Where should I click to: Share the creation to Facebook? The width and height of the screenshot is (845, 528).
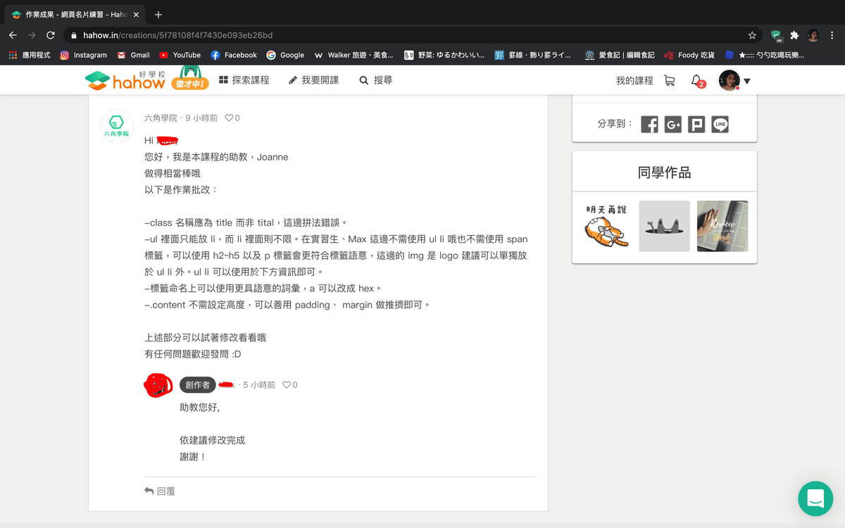coord(649,124)
